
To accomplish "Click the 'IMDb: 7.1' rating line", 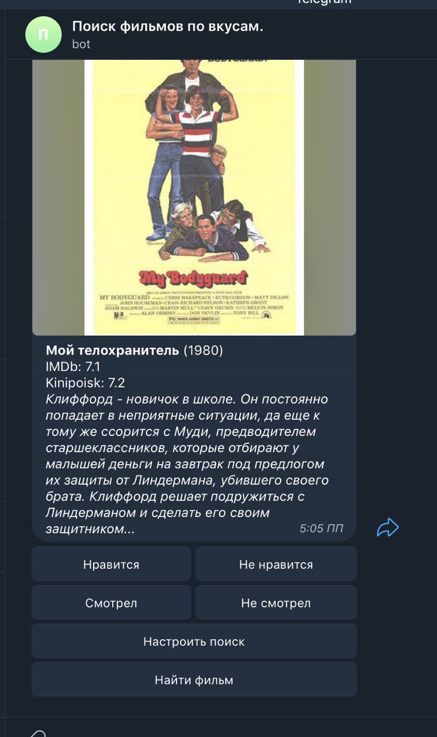I will 73,366.
